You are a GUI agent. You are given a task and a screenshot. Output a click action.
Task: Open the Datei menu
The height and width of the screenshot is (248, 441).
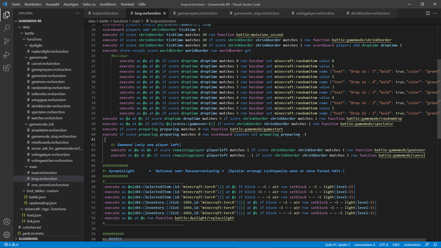(x=16, y=4)
